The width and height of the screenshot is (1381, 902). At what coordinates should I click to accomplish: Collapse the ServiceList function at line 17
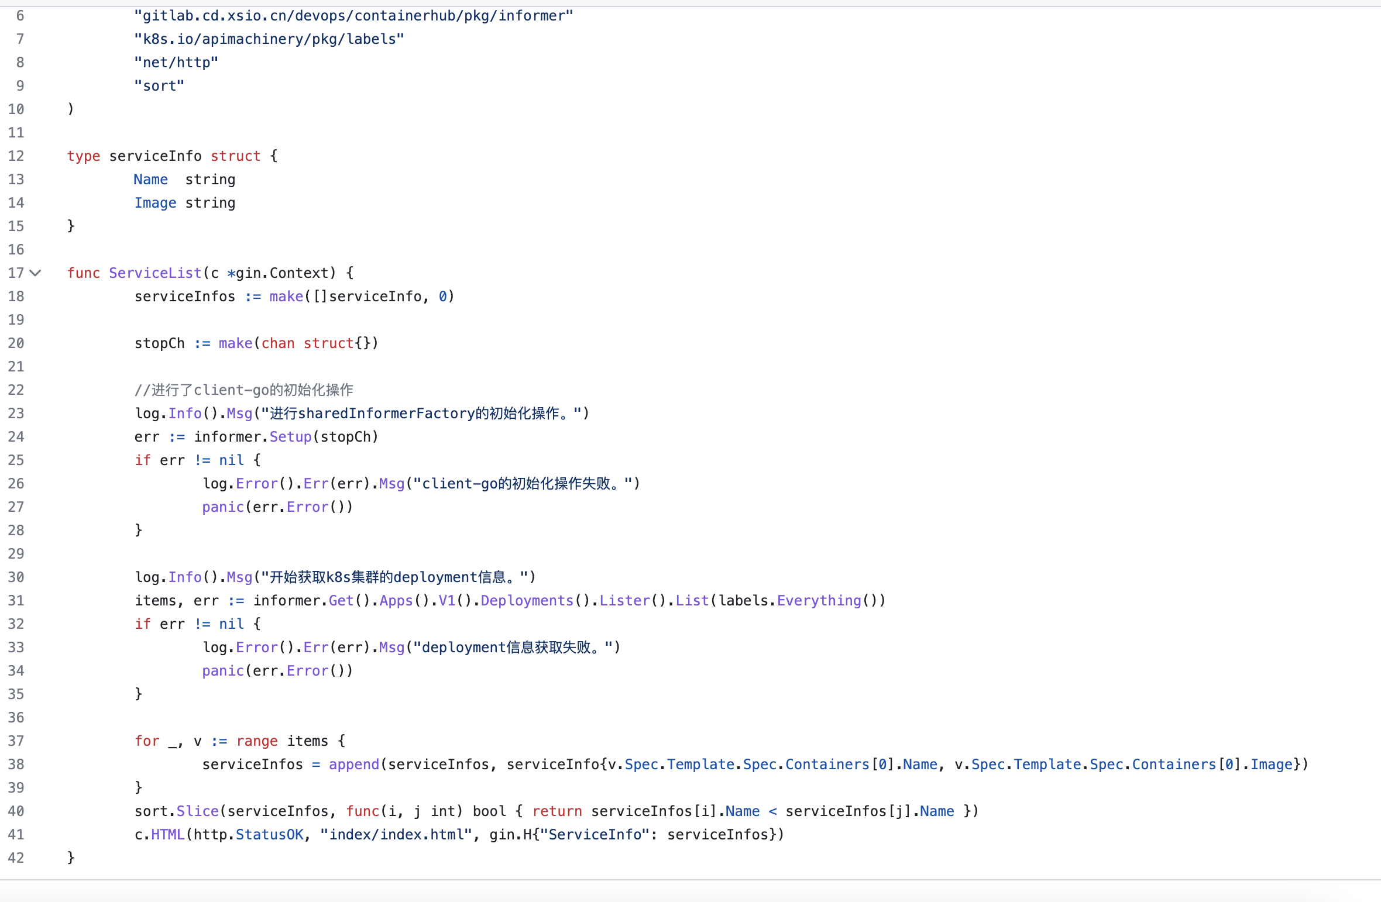coord(36,273)
